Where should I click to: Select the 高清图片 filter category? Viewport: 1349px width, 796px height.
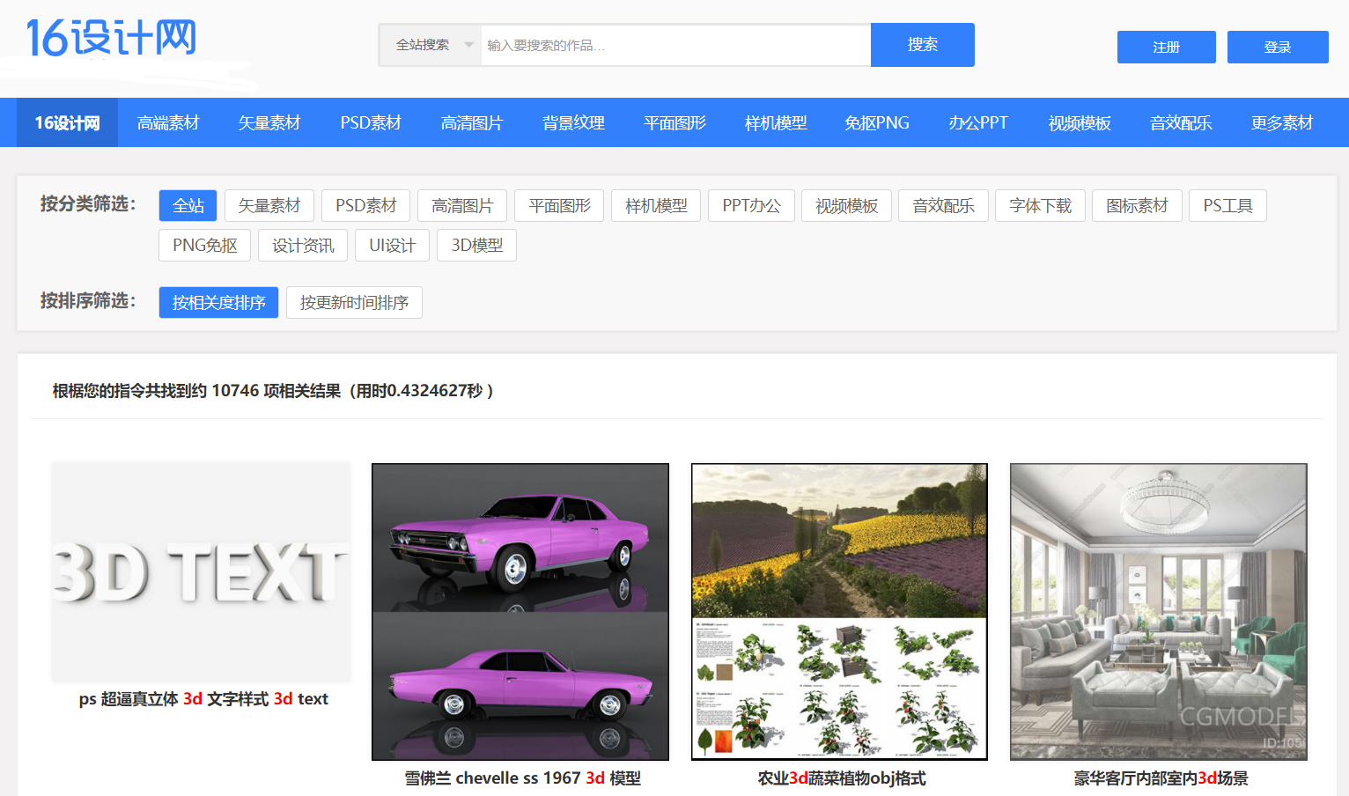[x=461, y=205]
